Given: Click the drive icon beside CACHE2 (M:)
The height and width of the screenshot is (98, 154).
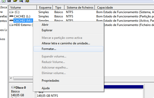Looking at the screenshot, I should click(11, 20).
